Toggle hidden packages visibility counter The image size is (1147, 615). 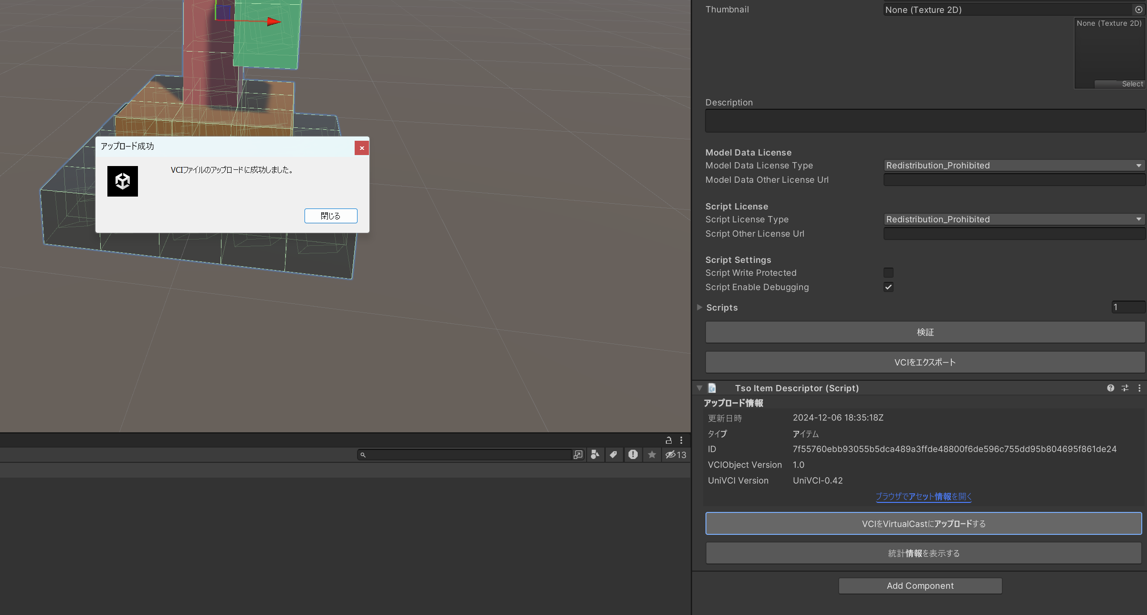click(676, 455)
